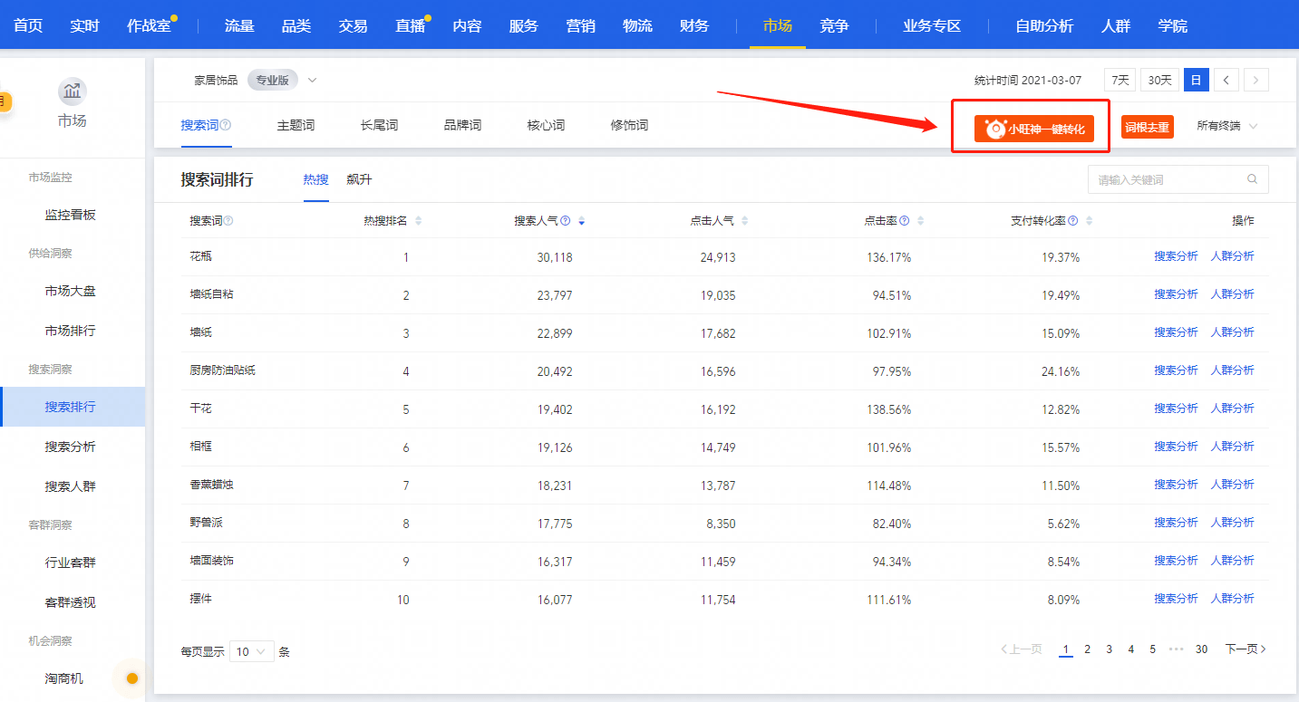The width and height of the screenshot is (1299, 702).
Task: Expand the 专业版 category dropdown arrow
Action: tap(313, 80)
